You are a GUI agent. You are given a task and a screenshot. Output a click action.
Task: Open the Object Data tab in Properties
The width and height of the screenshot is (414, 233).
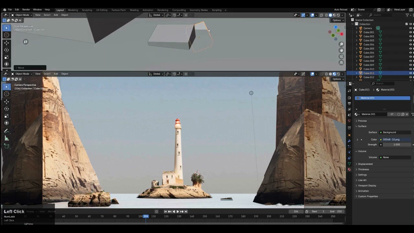point(349,164)
